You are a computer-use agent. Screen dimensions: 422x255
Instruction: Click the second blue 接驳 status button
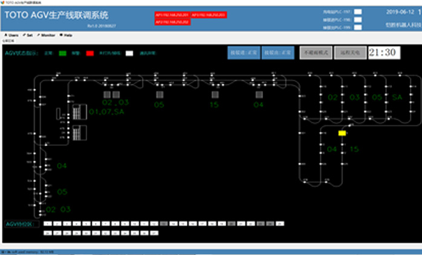(278, 53)
